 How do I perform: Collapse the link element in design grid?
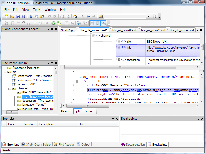click(x=119, y=47)
